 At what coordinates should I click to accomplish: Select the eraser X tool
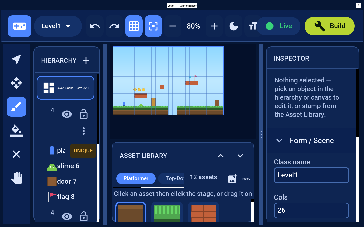(x=16, y=154)
